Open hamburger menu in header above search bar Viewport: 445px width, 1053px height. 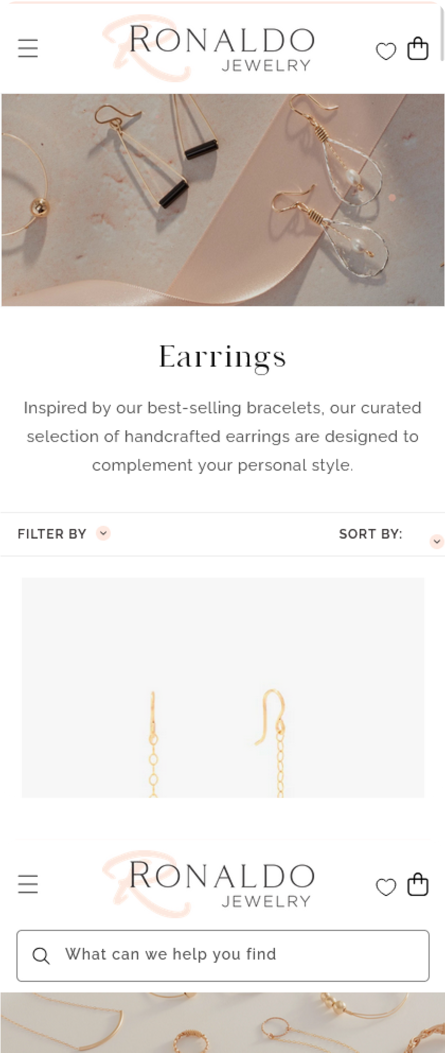pyautogui.click(x=28, y=884)
